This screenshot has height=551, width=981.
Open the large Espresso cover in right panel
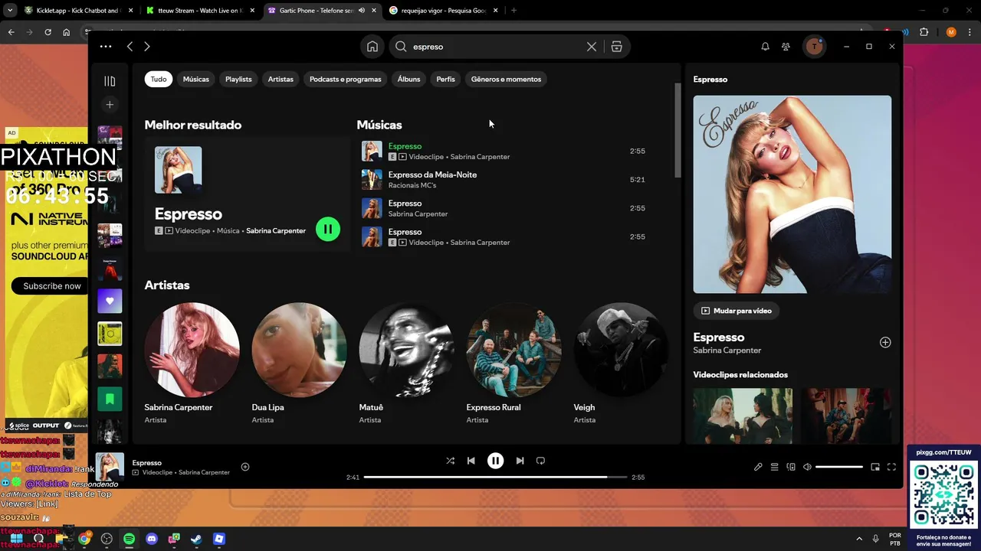pos(792,194)
